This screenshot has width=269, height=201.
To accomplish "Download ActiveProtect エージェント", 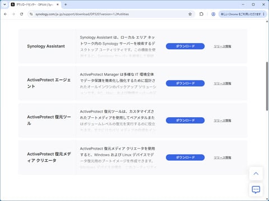I will coord(185,83).
